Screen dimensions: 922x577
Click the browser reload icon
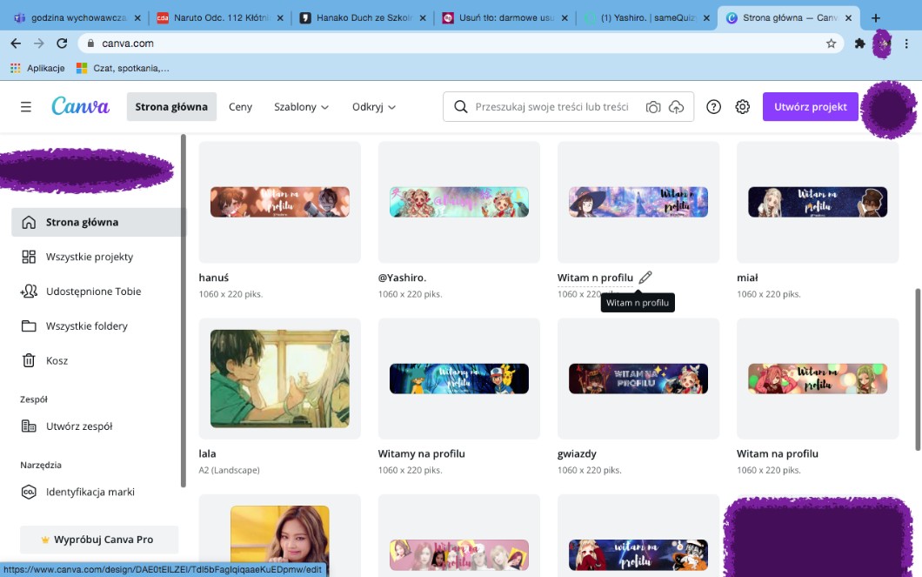pyautogui.click(x=62, y=44)
